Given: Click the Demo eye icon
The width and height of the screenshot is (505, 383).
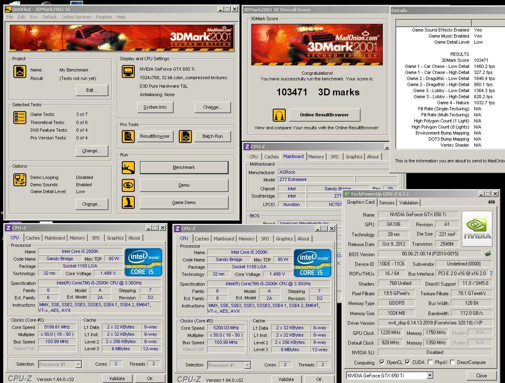Looking at the screenshot, I should click(x=128, y=185).
